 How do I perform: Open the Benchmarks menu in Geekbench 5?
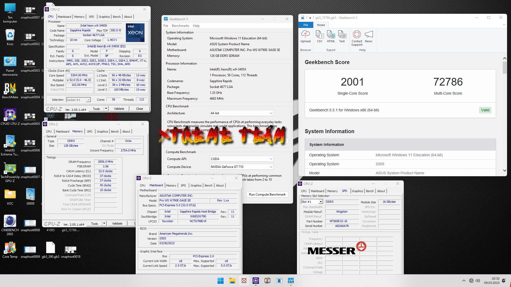tap(180, 26)
